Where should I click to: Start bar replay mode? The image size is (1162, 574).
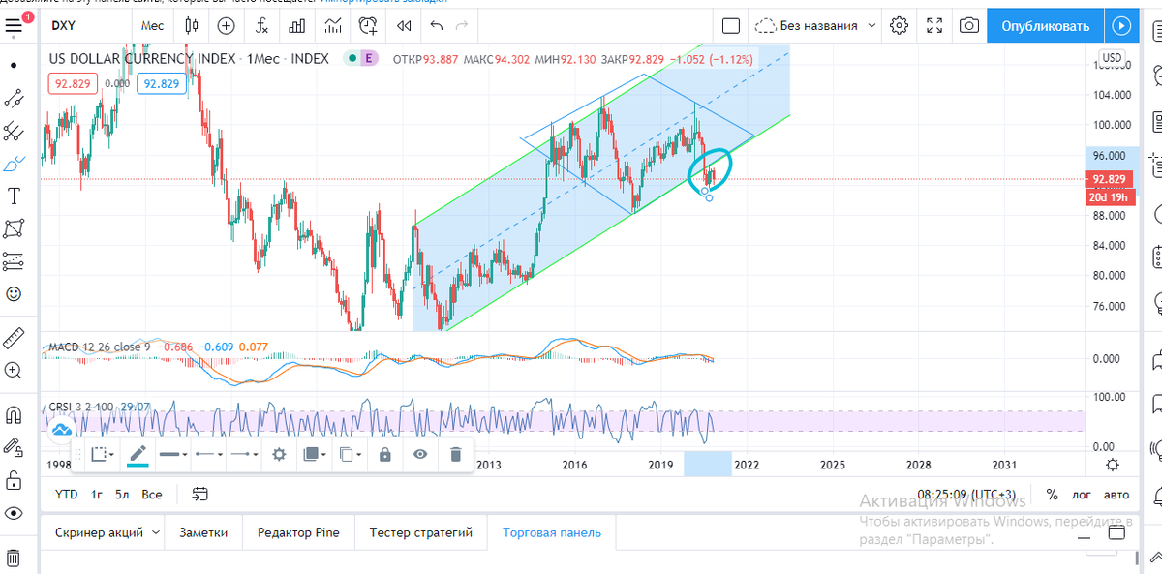(x=404, y=25)
